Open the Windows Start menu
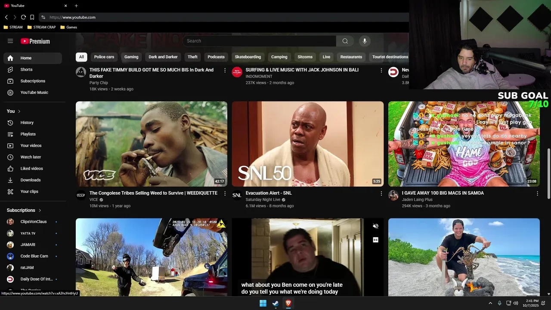The width and height of the screenshot is (551, 310). click(263, 304)
